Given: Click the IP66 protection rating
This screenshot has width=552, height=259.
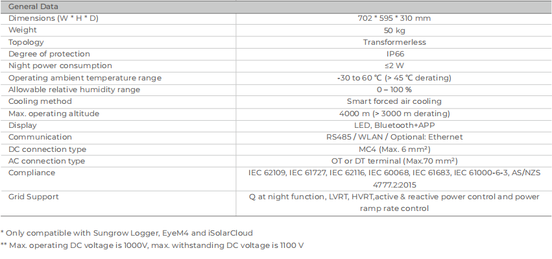Looking at the screenshot, I should tap(394, 54).
